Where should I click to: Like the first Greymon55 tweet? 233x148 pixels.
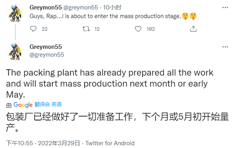pos(138,29)
